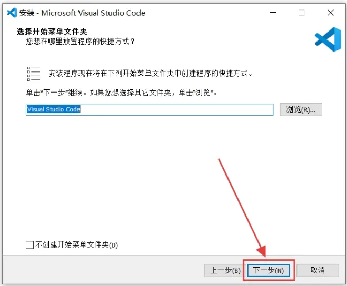This screenshot has width=347, height=286.
Task: Click the large VS Code logo at top right
Action: point(328,39)
